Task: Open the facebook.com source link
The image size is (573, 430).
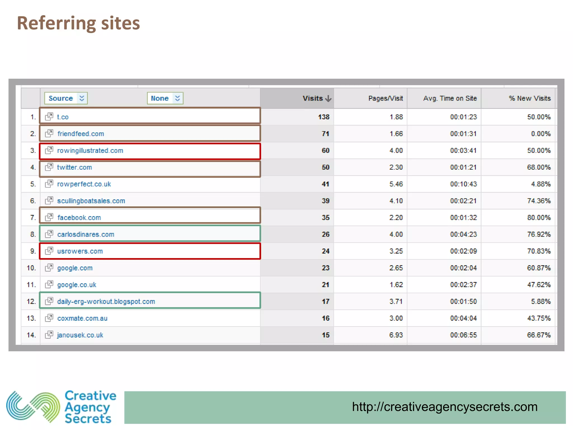Action: [x=79, y=218]
